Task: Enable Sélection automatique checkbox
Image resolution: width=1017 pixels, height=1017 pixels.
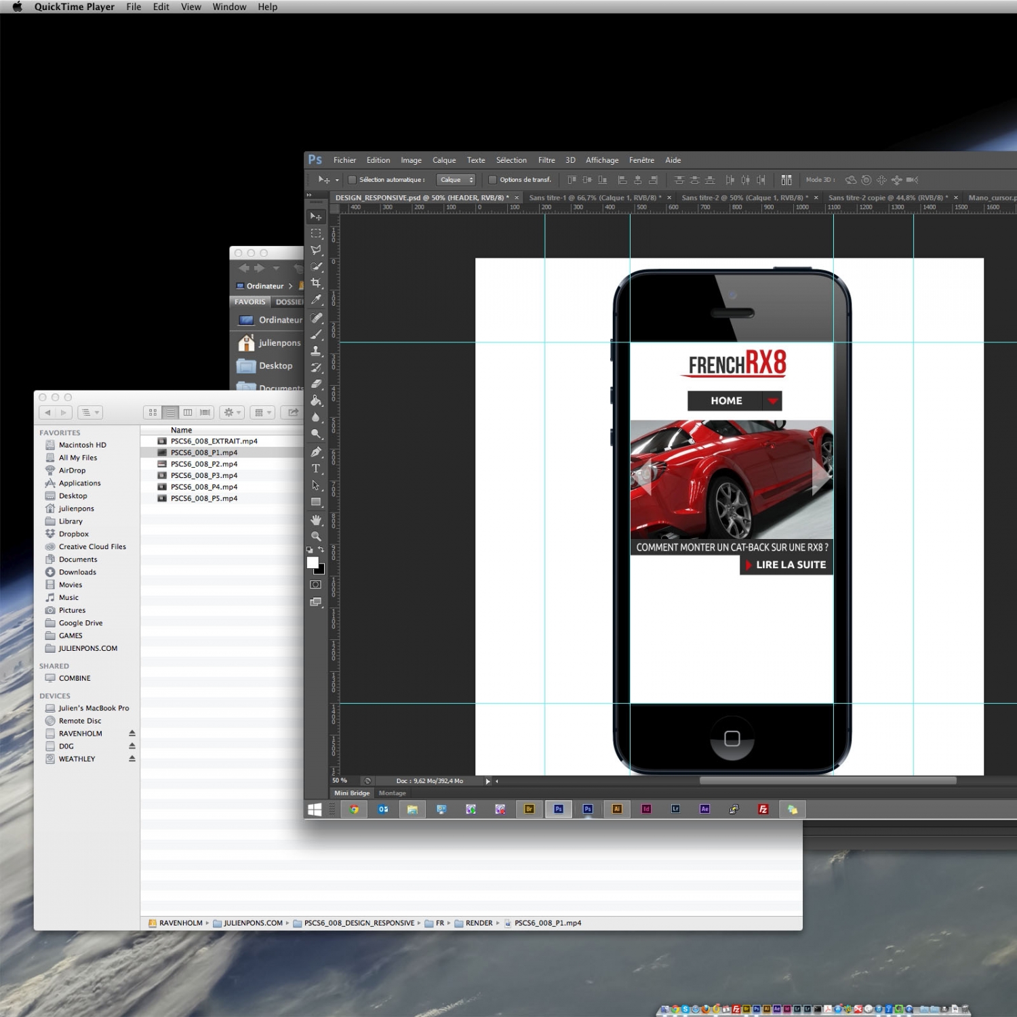Action: pyautogui.click(x=352, y=180)
